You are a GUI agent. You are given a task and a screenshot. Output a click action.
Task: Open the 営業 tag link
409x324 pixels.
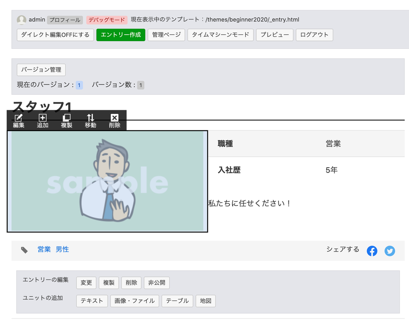click(44, 249)
